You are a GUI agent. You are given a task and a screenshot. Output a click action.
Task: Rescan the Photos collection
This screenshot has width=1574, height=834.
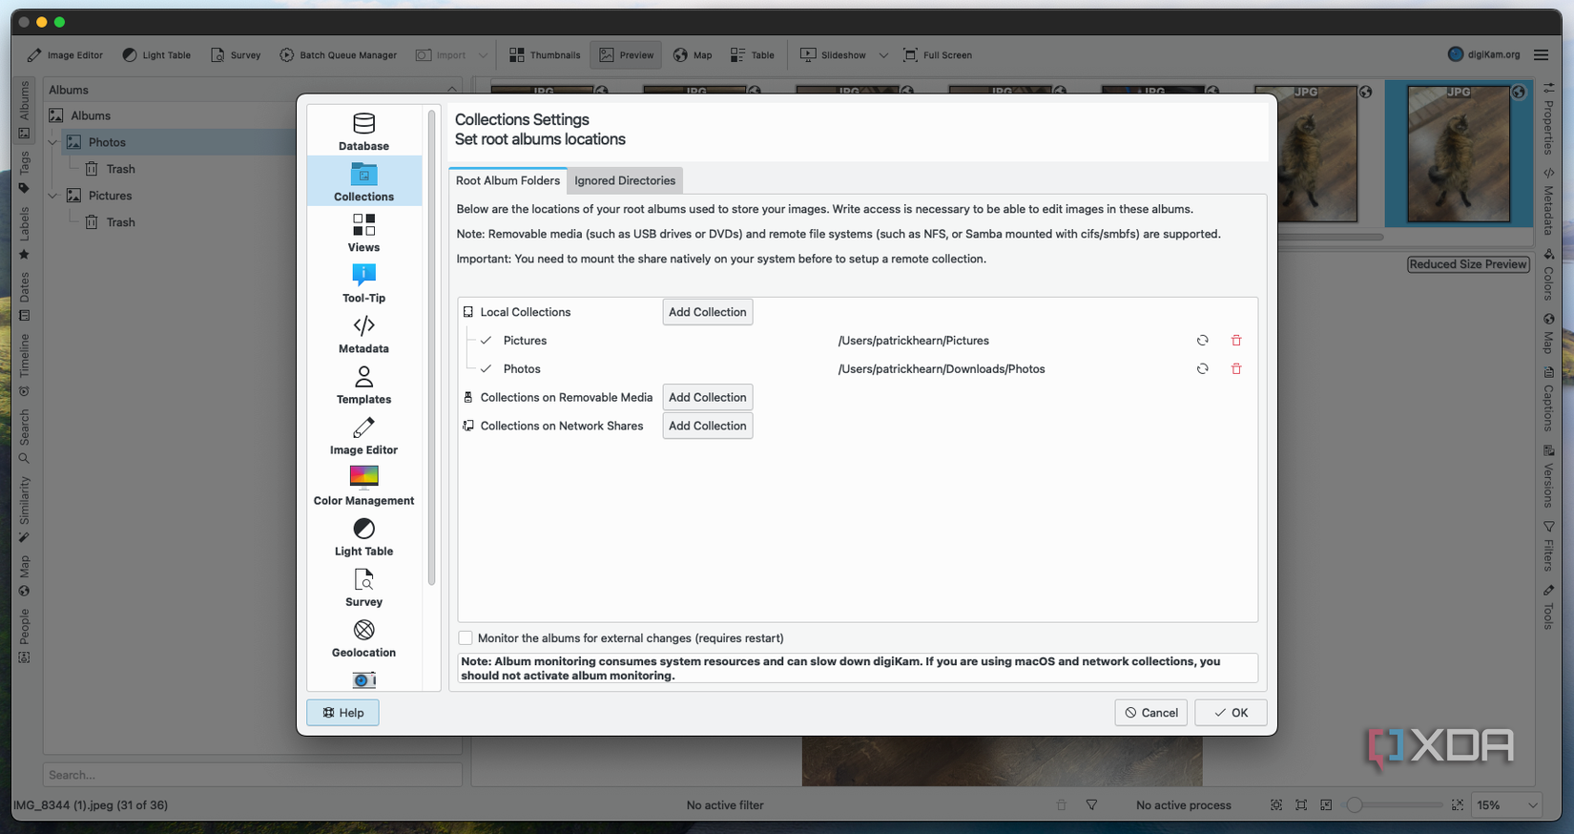1202,369
